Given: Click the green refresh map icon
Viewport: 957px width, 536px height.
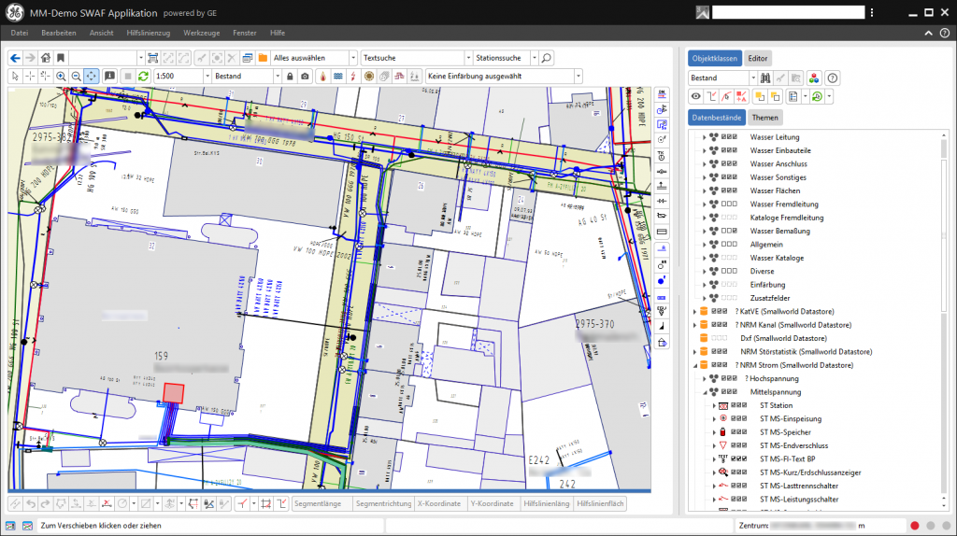Looking at the screenshot, I should (143, 76).
